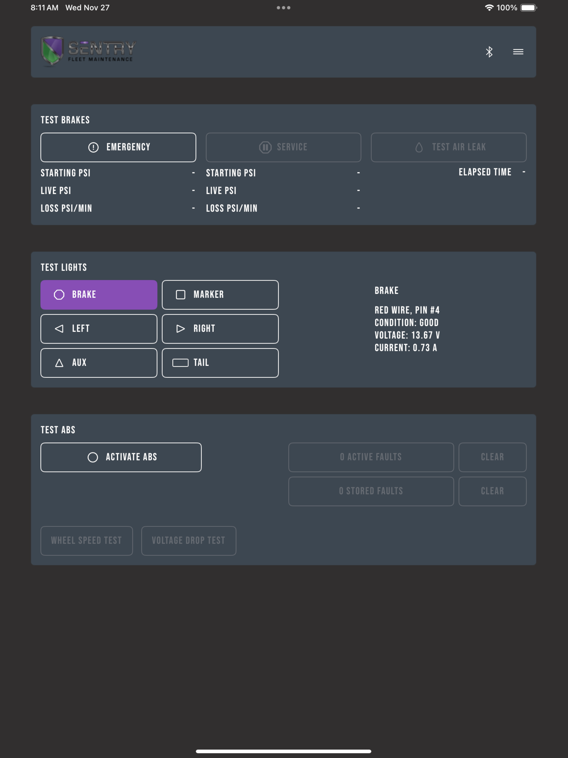Screen dimensions: 568x758
Task: Toggle the Tail light test
Action: [x=220, y=363]
